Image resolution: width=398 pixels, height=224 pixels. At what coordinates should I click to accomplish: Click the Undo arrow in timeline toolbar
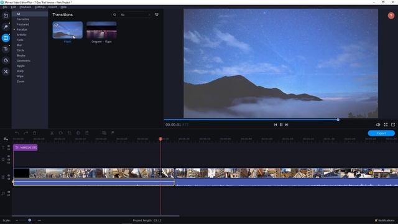[x=17, y=133]
